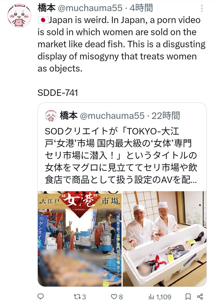The height and width of the screenshot is (303, 214).
Task: Share the tweet using the share icon
Action: coord(200,296)
